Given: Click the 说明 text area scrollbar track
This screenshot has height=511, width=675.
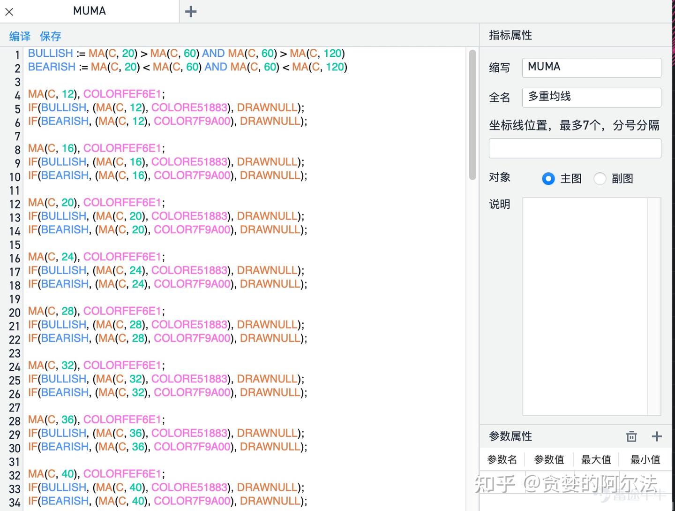Looking at the screenshot, I should coord(654,306).
